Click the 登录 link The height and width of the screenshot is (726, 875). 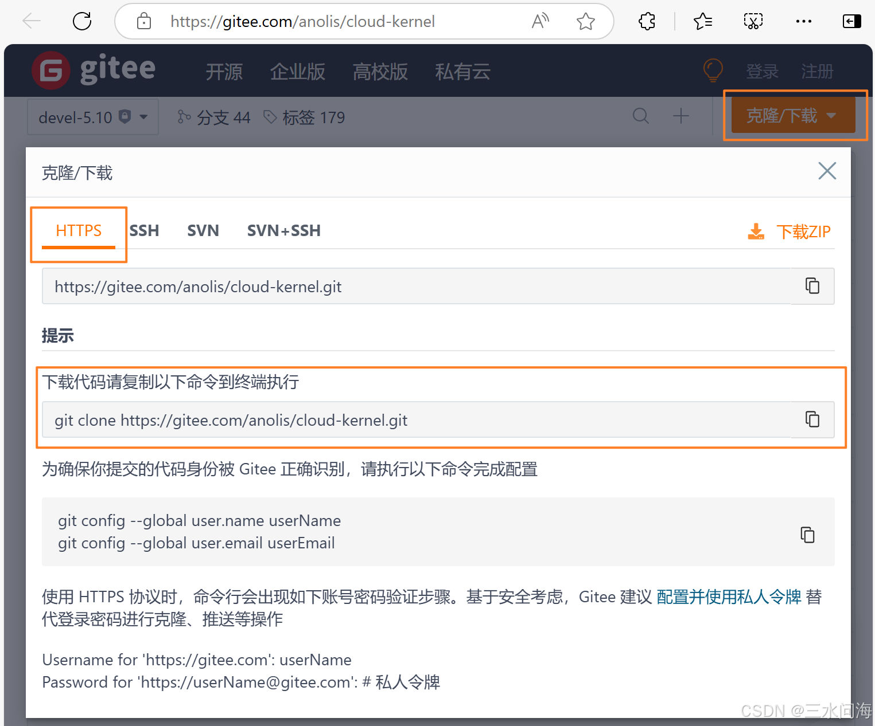click(x=762, y=72)
